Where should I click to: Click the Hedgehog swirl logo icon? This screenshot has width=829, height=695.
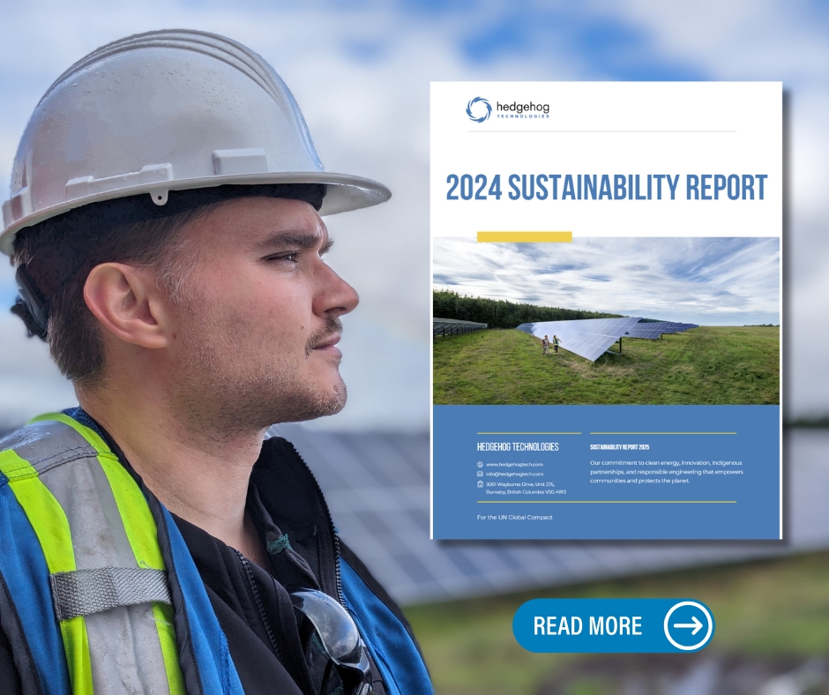pyautogui.click(x=478, y=109)
